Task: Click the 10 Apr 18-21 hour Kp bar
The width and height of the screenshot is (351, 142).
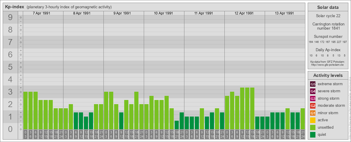Action: point(177,125)
